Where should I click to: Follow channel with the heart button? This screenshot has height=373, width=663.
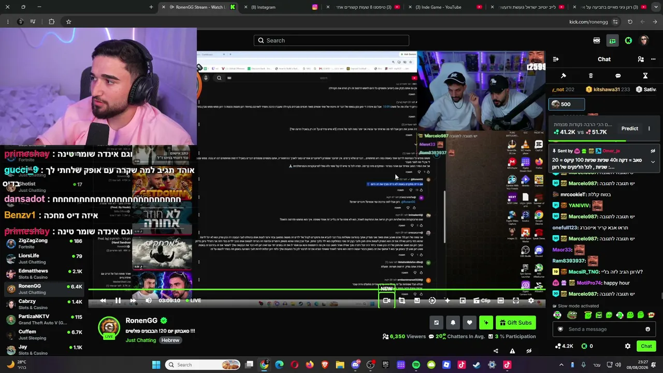469,323
